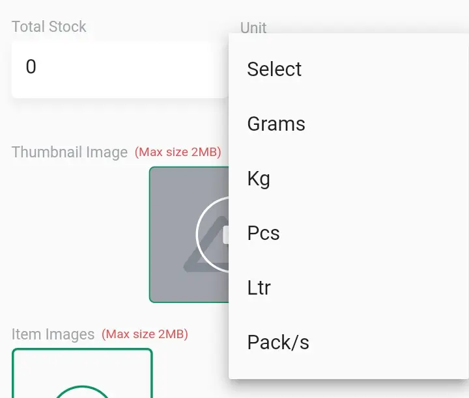Click the Thumbnail Image label
469x398 pixels.
[70, 152]
